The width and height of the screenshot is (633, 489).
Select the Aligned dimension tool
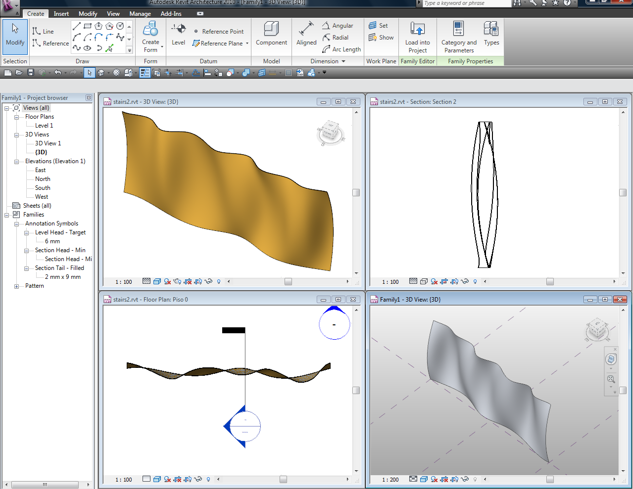point(306,34)
